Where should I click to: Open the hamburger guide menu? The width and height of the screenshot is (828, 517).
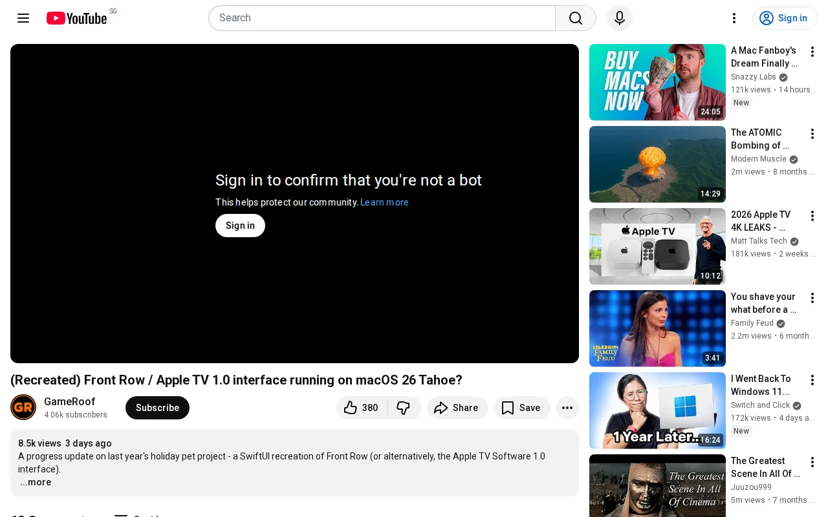coord(23,18)
